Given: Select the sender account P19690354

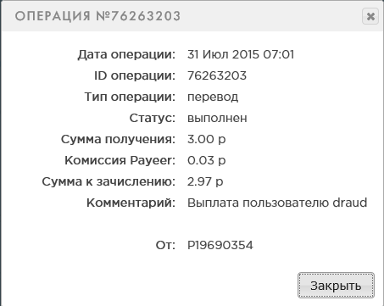Looking at the screenshot, I should (x=220, y=245).
